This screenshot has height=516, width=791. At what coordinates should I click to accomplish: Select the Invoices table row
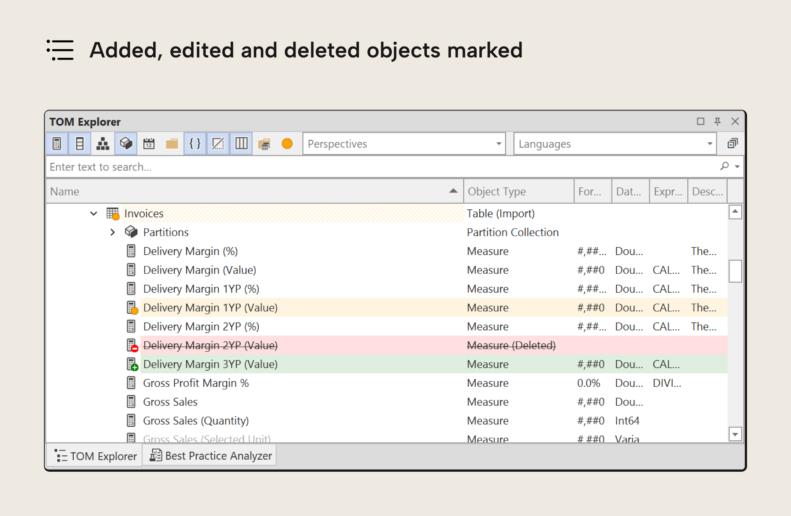pyautogui.click(x=387, y=213)
